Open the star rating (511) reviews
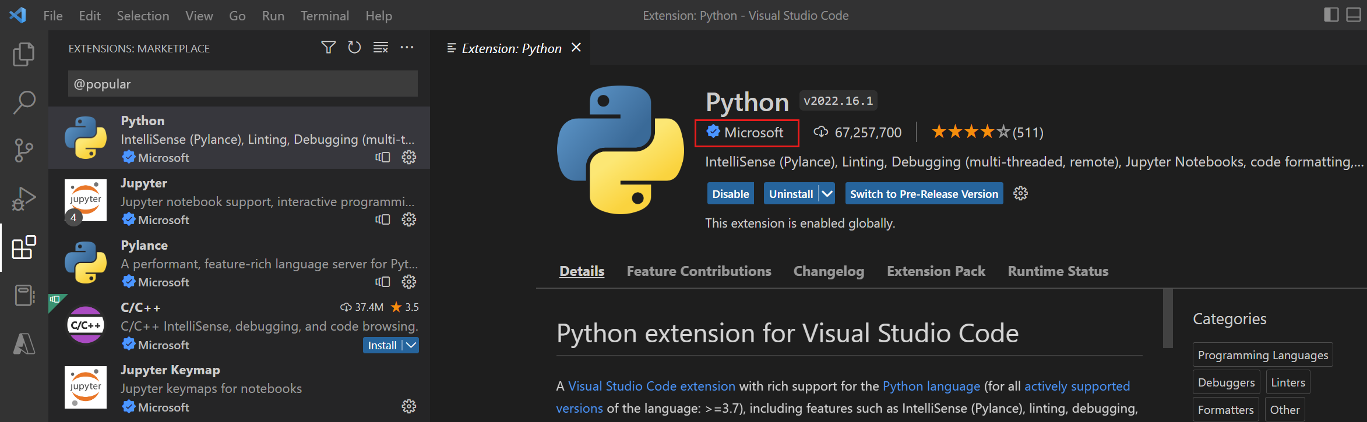Screen dimensions: 1367x422 coord(988,133)
